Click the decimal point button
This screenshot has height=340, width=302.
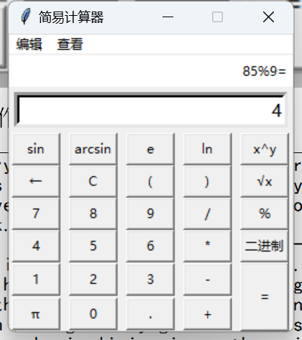[x=150, y=314]
